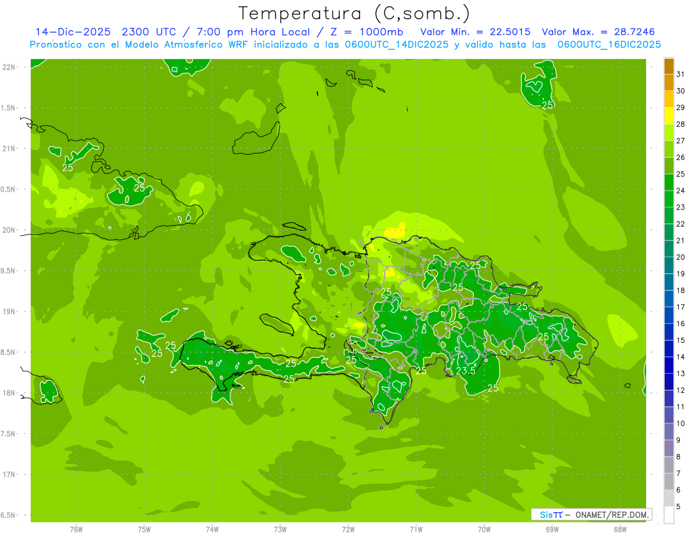Click the "74W" longitude axis label
The width and height of the screenshot is (696, 537).
pyautogui.click(x=212, y=529)
